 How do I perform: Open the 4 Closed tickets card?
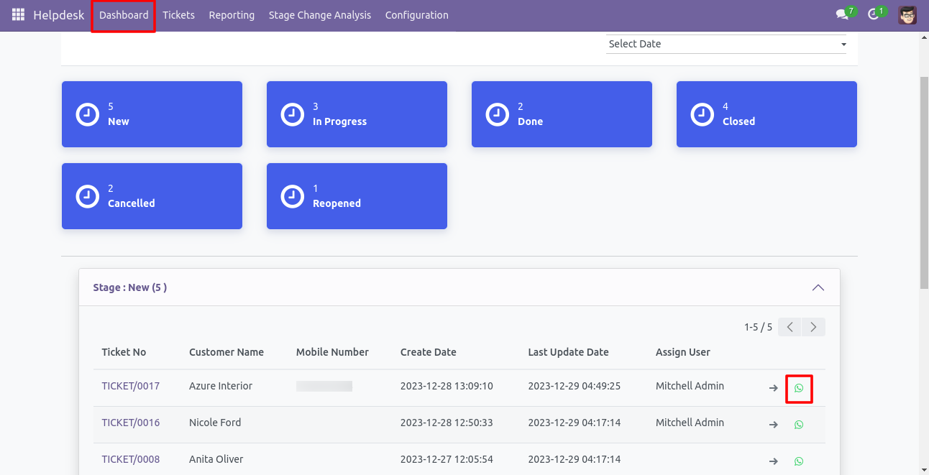click(x=766, y=114)
